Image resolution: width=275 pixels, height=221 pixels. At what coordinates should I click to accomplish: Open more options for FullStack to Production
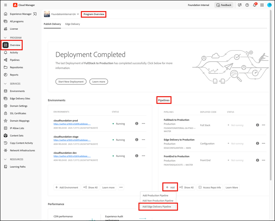tap(264, 125)
